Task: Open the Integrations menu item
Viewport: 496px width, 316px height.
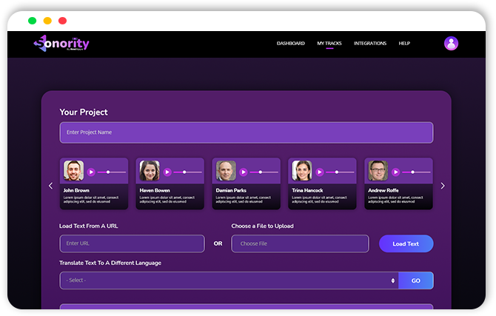Action: pos(370,44)
